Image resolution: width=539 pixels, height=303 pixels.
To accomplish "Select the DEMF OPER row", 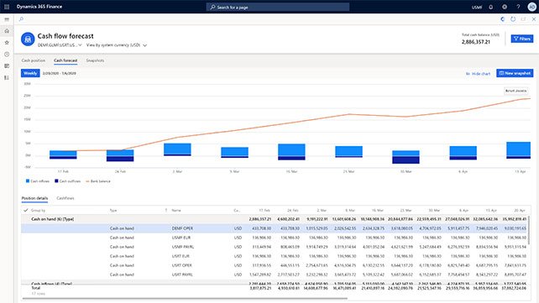I will 275,228.
